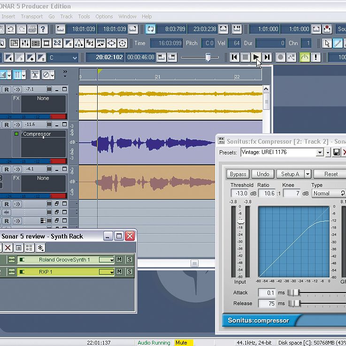The width and height of the screenshot is (346, 346).
Task: Click the Redo toolbar icon
Action: click(22, 29)
